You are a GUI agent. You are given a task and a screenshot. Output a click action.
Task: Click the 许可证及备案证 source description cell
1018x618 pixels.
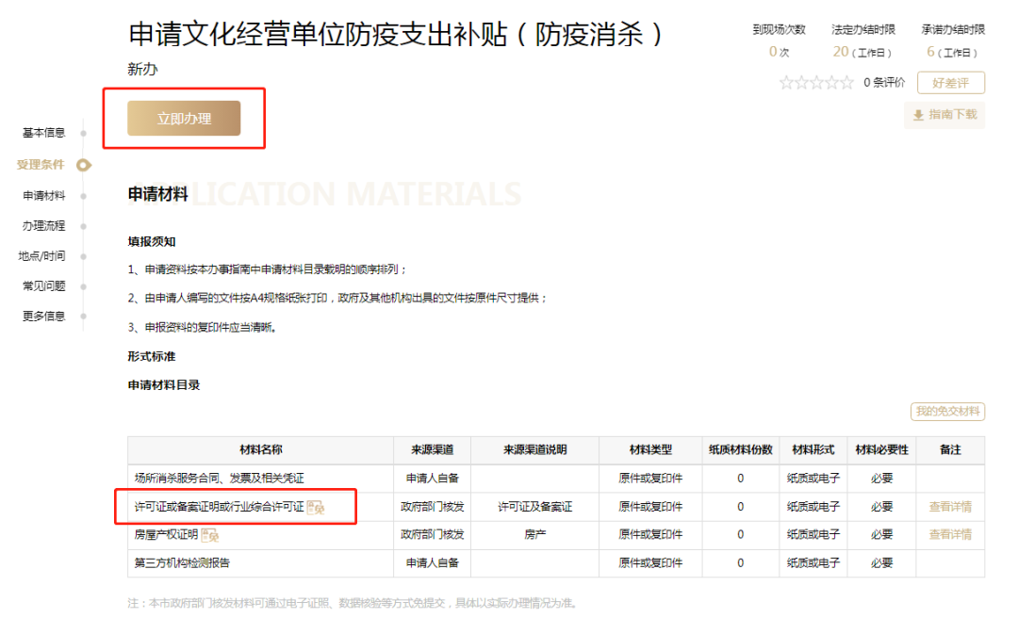tap(535, 506)
